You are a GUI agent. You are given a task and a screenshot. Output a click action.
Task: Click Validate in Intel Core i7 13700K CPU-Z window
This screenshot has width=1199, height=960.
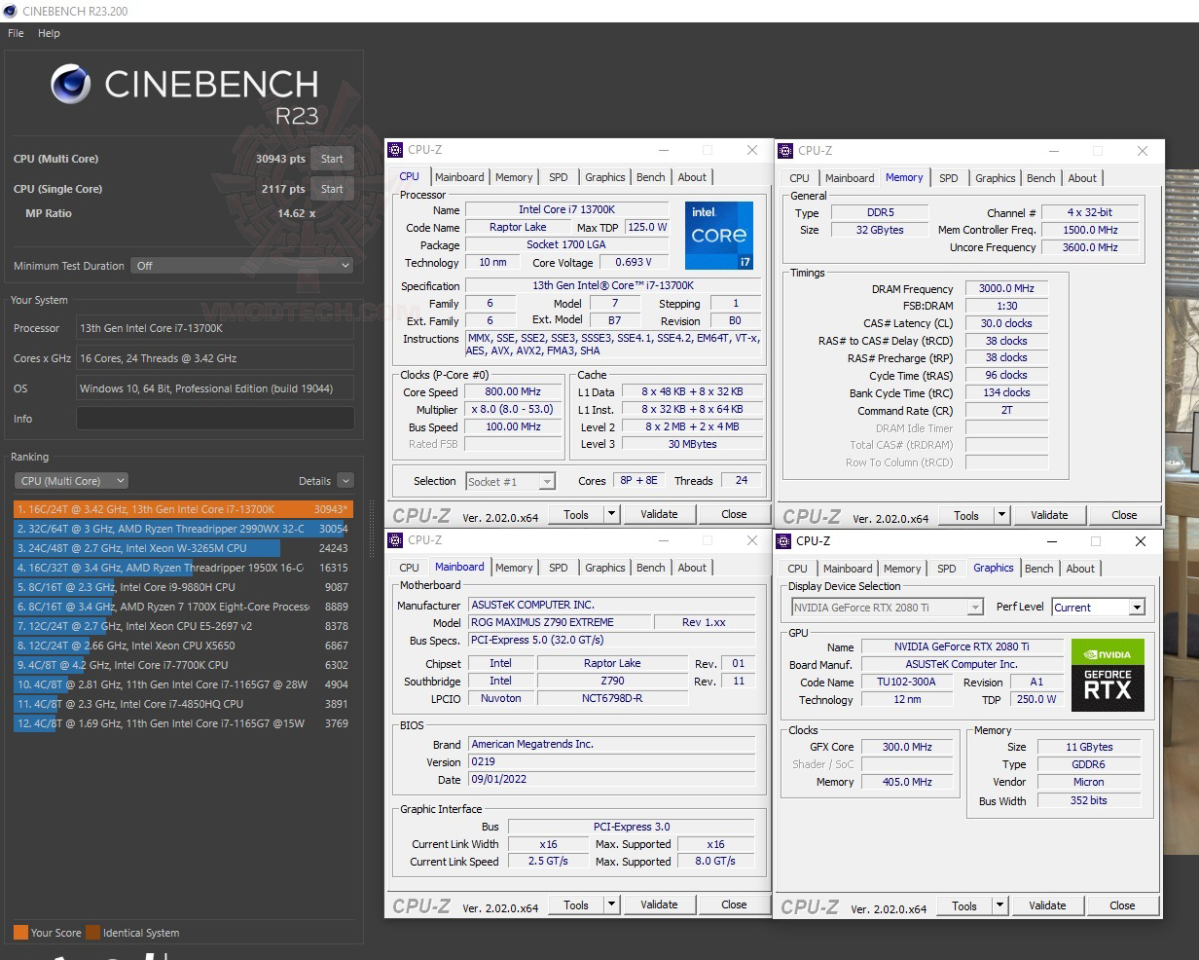(659, 514)
